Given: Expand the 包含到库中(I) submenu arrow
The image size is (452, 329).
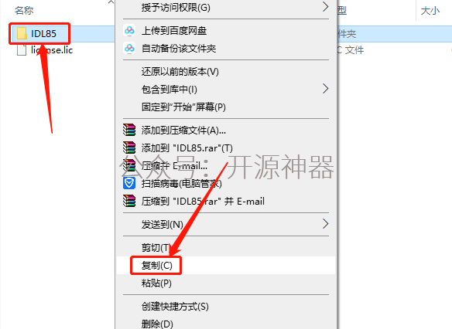Looking at the screenshot, I should coord(325,89).
